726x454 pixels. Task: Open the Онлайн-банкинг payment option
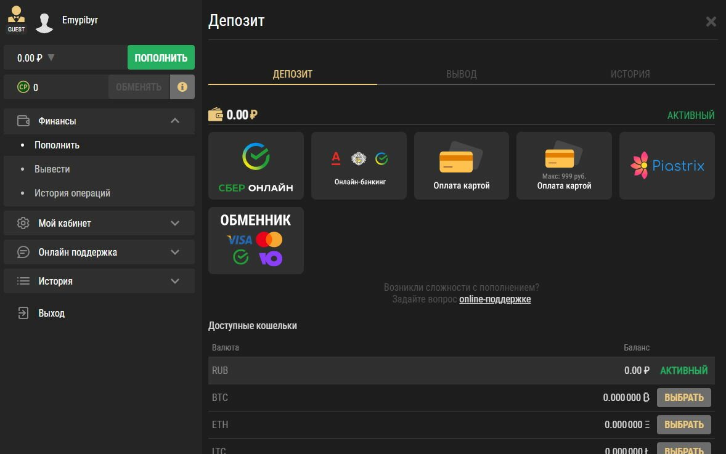pos(359,165)
